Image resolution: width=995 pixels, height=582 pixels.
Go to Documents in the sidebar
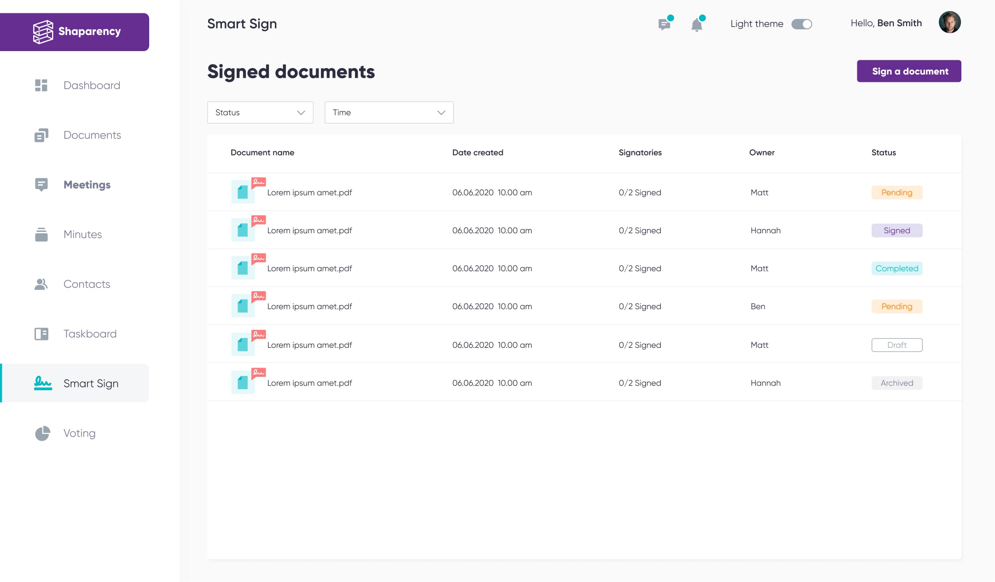[x=92, y=135]
